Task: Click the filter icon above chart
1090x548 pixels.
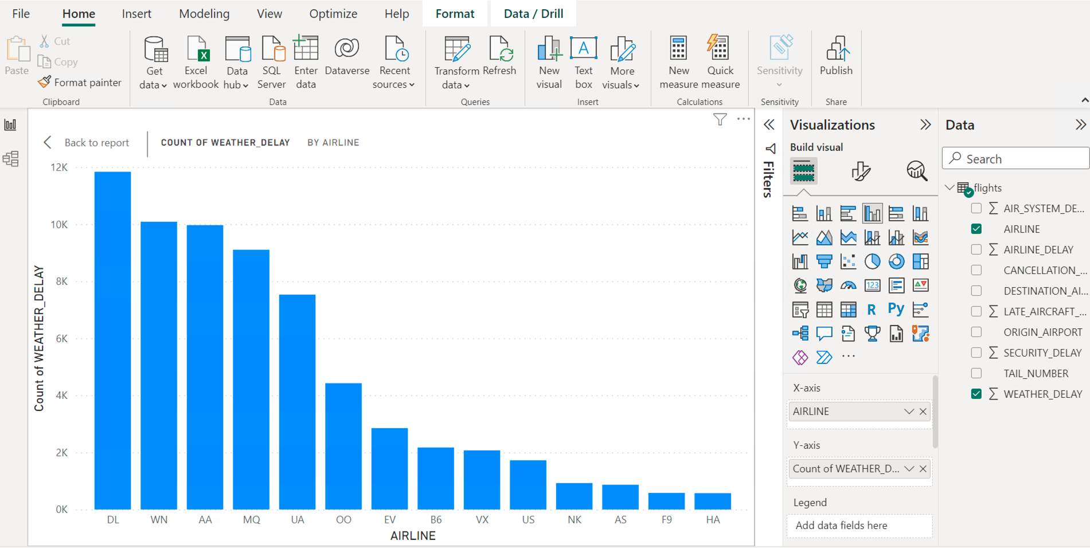Action: coord(720,119)
